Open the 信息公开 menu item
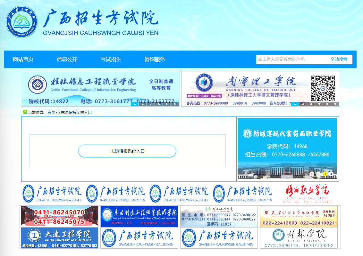This screenshot has height=256, width=363. pyautogui.click(x=67, y=60)
